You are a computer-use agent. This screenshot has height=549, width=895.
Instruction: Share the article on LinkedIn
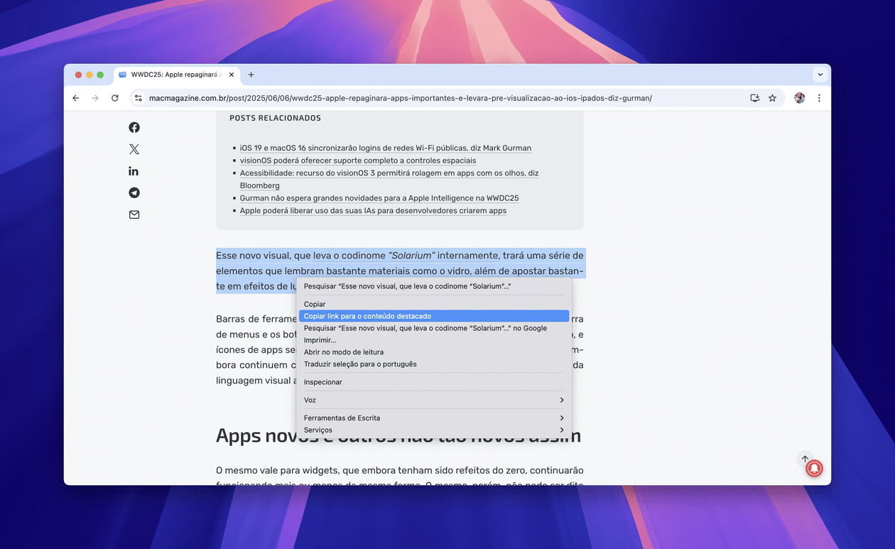click(134, 171)
